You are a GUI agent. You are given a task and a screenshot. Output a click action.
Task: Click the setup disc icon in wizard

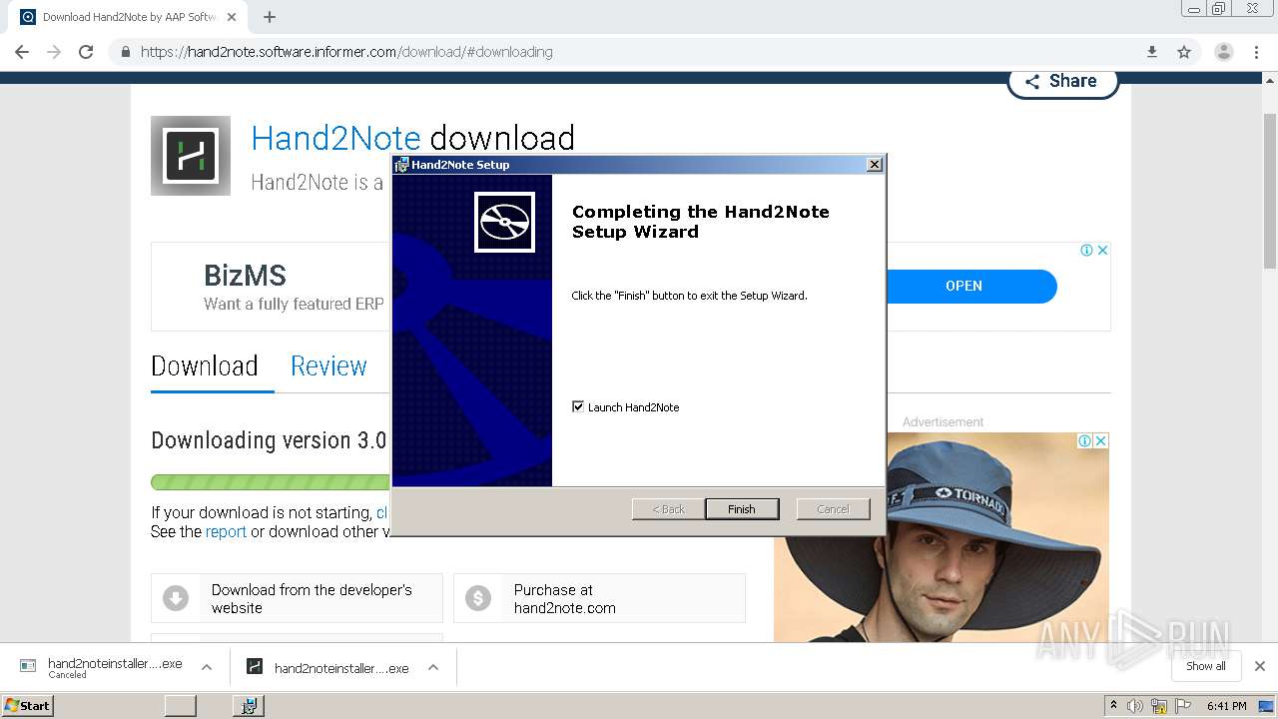(504, 222)
